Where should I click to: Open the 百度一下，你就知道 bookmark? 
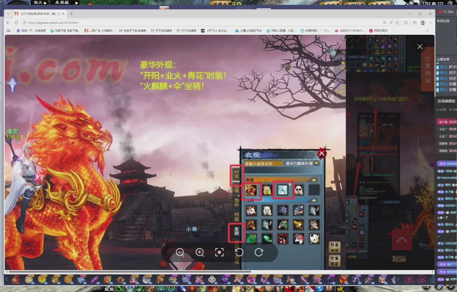(x=31, y=31)
